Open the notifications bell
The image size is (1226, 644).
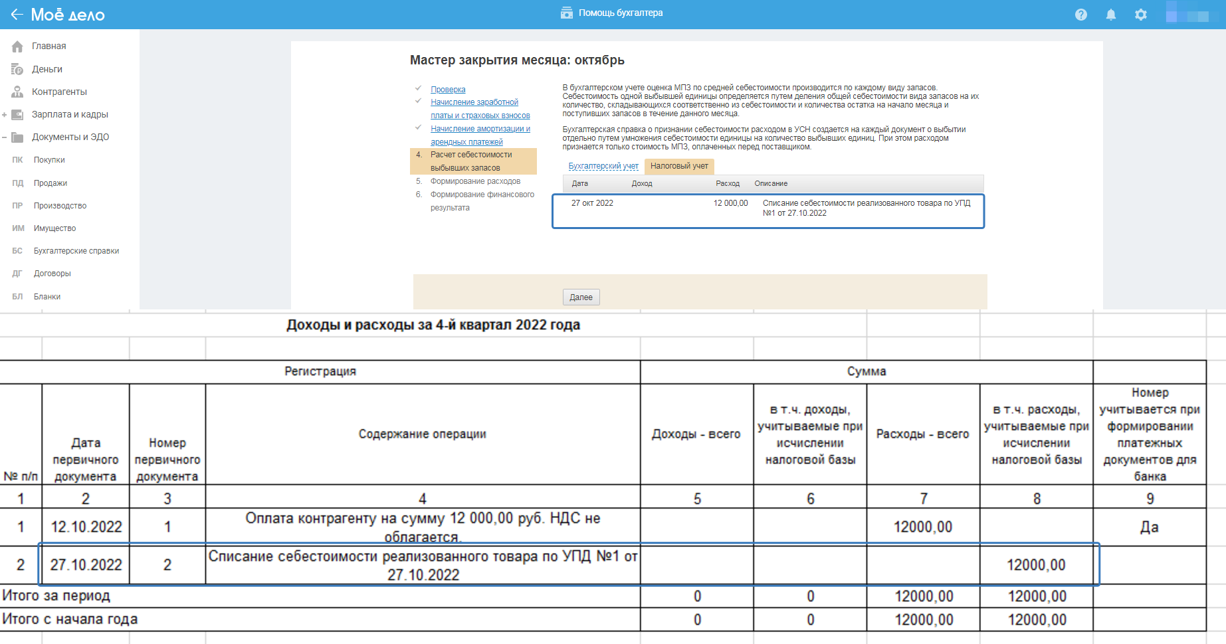tap(1111, 15)
